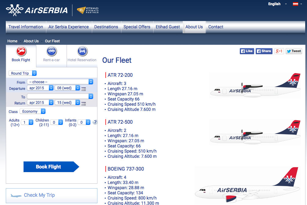Screen dimensions: 307x205
Task: Go to About Us in the breadcrumb
Action: pos(31,41)
